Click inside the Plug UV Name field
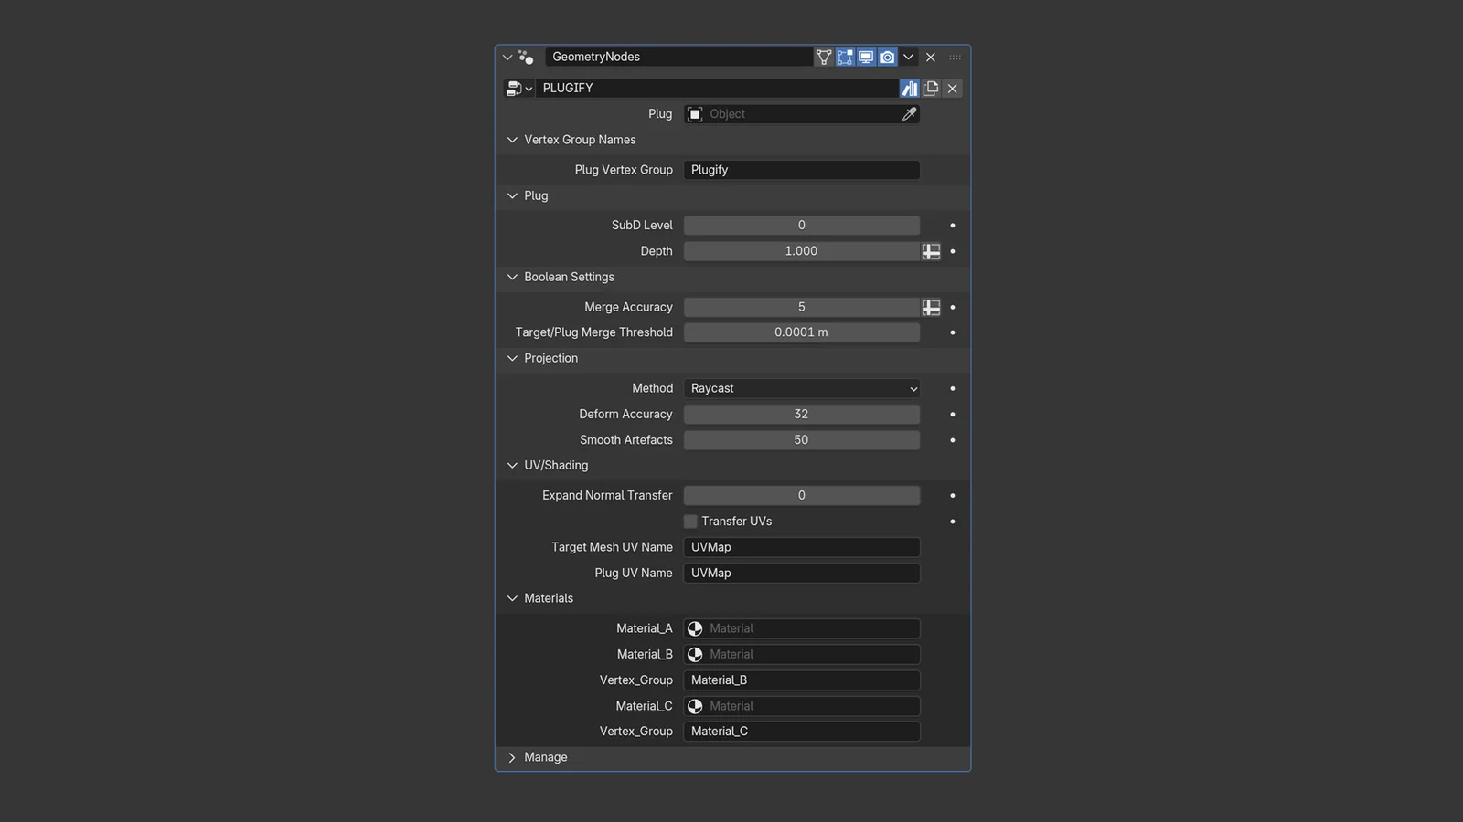The image size is (1463, 822). [801, 573]
